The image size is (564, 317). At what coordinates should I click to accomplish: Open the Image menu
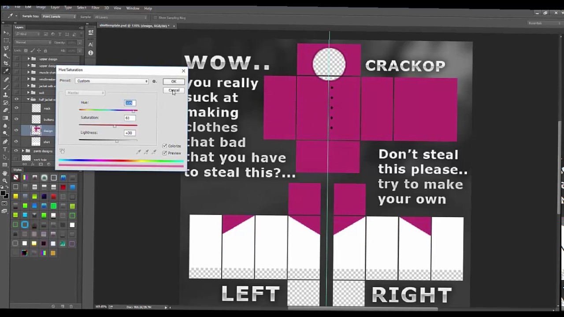41,8
